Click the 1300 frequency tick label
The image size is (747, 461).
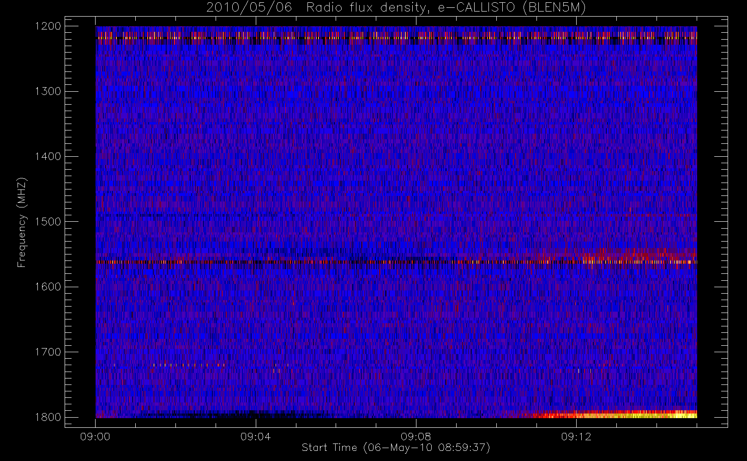48,91
